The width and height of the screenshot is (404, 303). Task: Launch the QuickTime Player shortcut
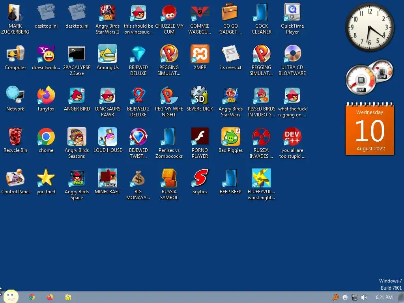pyautogui.click(x=292, y=19)
